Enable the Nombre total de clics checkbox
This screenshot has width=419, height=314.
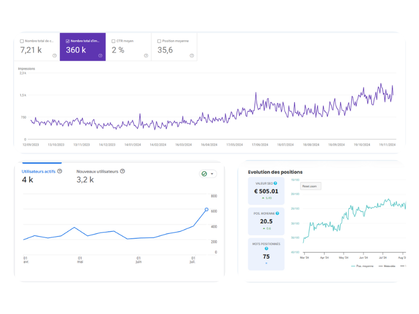[x=21, y=41]
